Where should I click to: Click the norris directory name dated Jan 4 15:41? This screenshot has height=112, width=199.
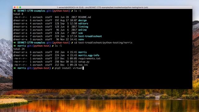(82, 52)
